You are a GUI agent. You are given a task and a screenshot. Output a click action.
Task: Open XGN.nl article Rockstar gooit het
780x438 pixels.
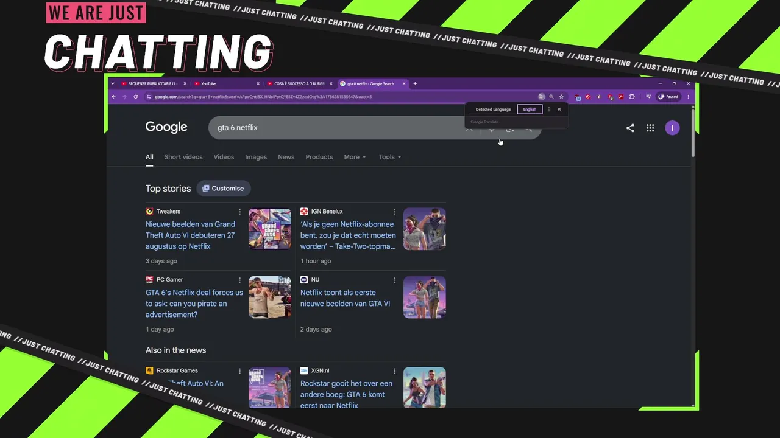(346, 394)
